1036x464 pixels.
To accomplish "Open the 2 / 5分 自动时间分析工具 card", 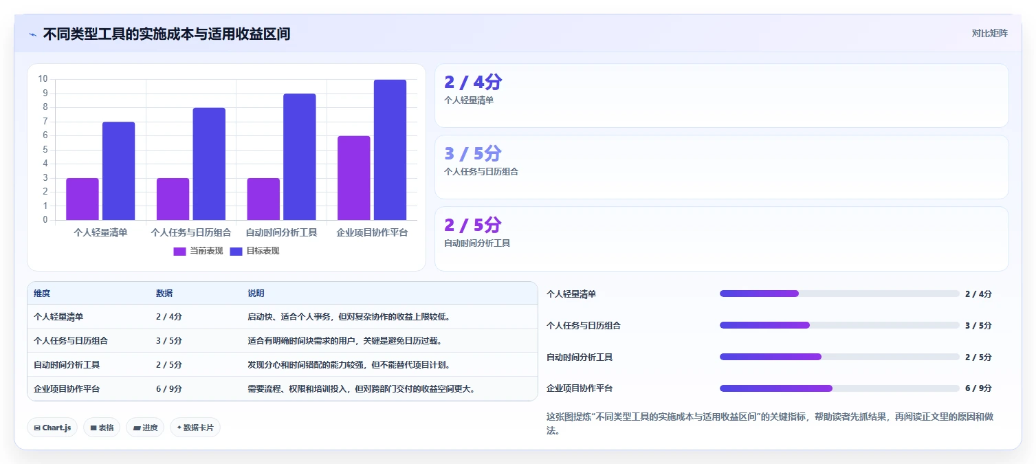I will pos(722,239).
